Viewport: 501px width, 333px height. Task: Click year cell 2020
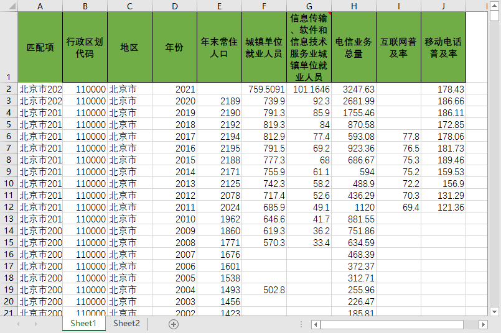174,101
